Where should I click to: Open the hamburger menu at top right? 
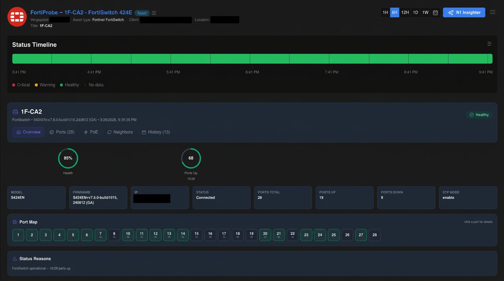493,12
